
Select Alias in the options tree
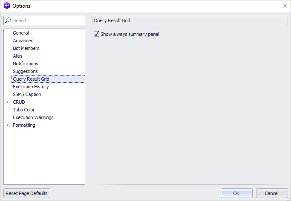pos(17,56)
